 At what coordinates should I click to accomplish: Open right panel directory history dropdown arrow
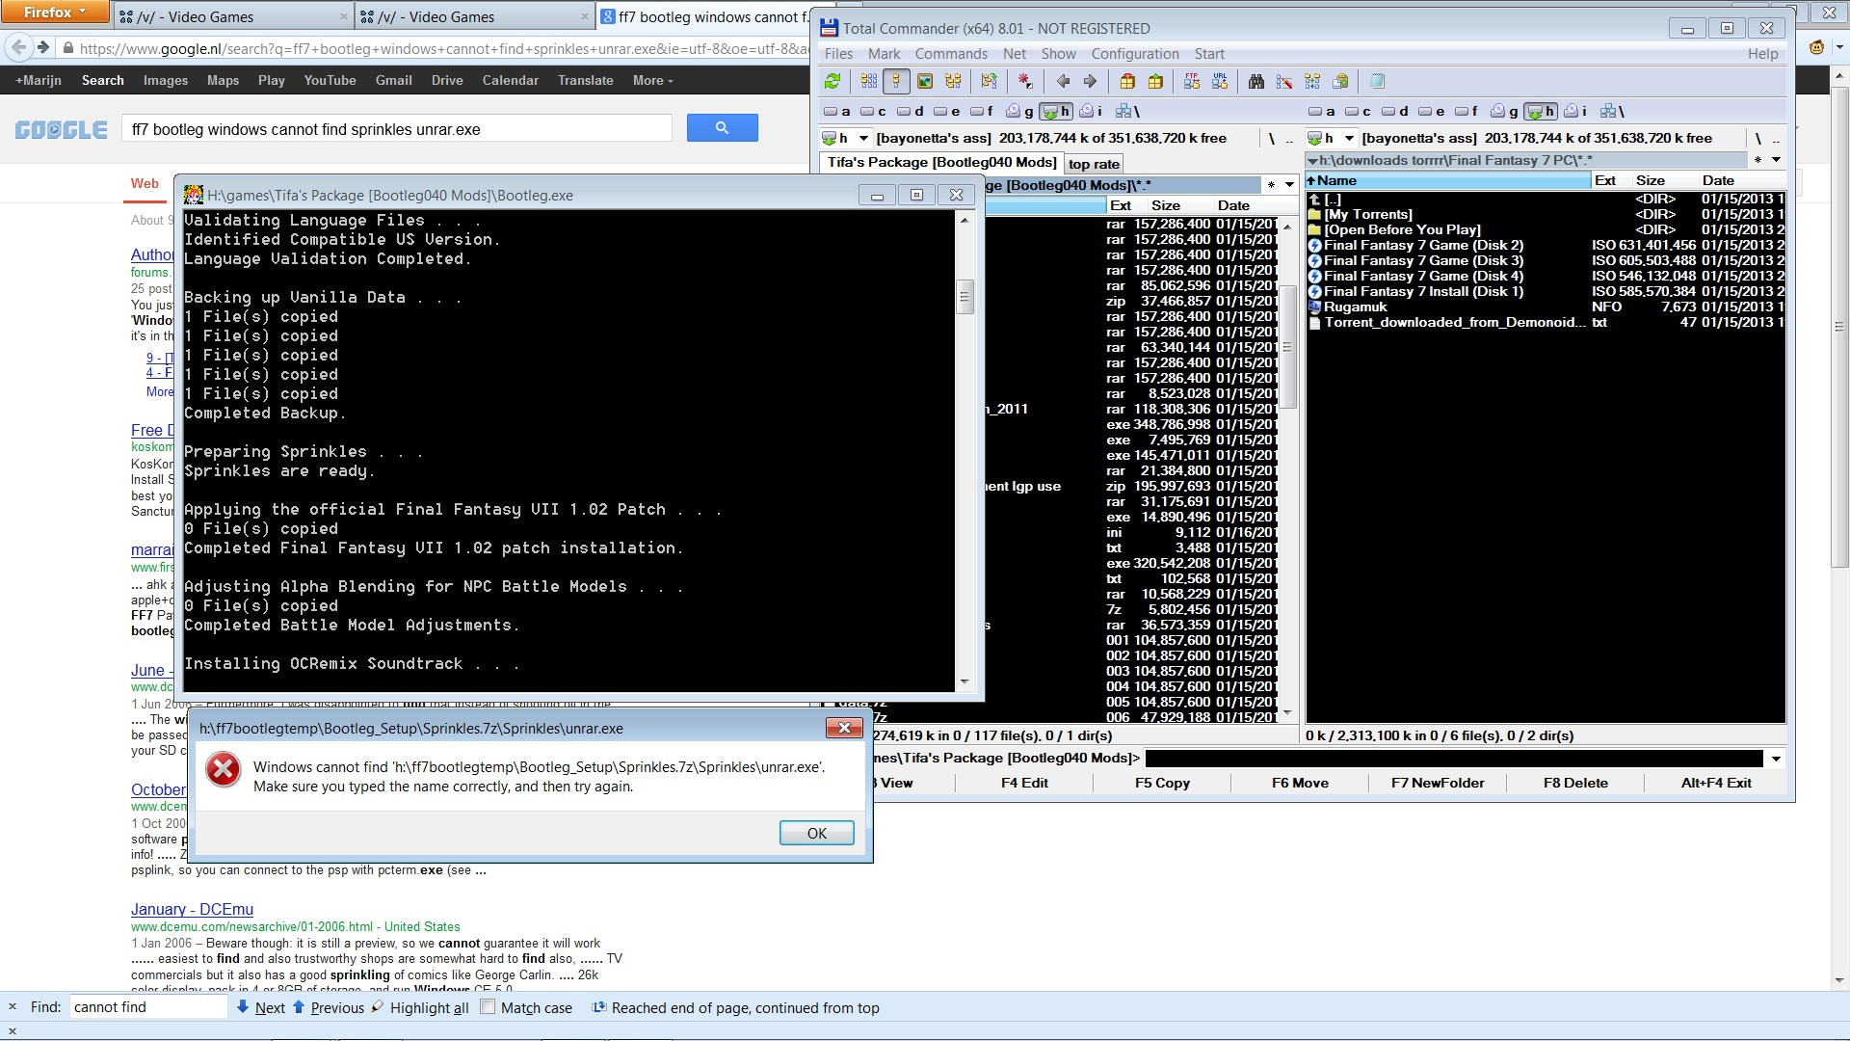1776,160
